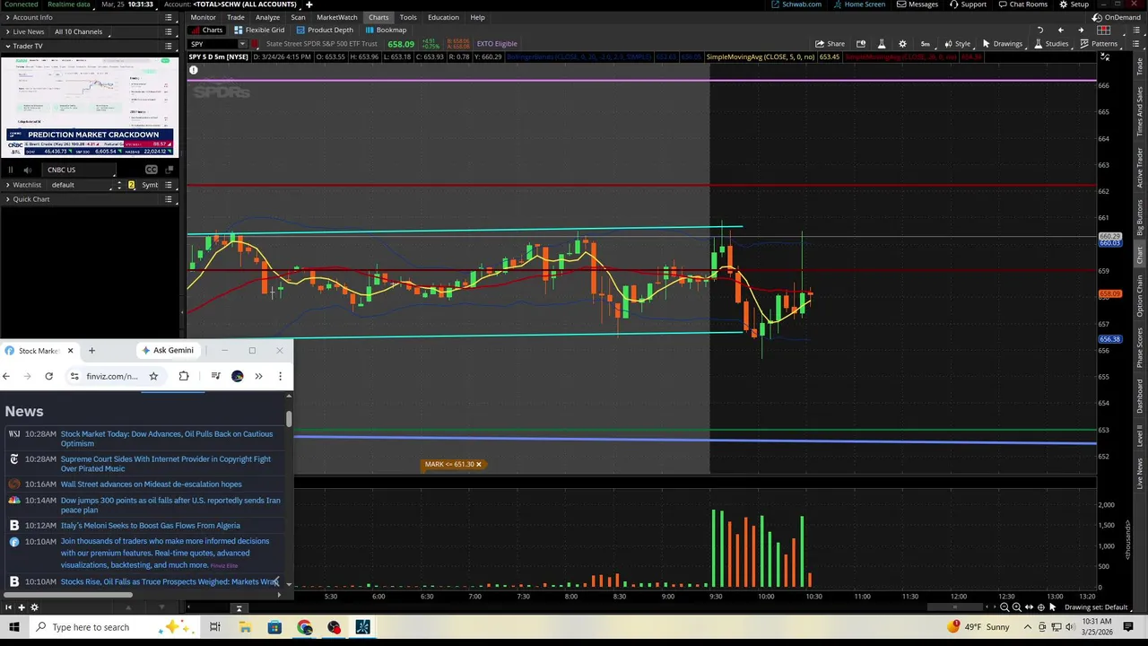Remove the MARK <= 651.30 alert tag

tap(478, 464)
